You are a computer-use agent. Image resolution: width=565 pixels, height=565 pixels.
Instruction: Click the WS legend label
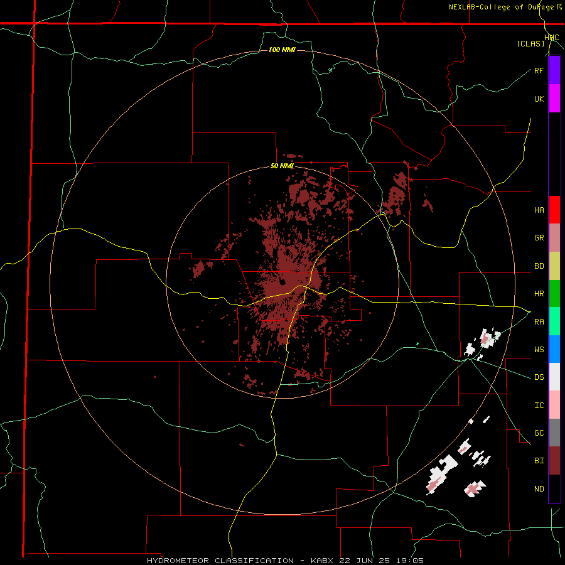coord(539,350)
